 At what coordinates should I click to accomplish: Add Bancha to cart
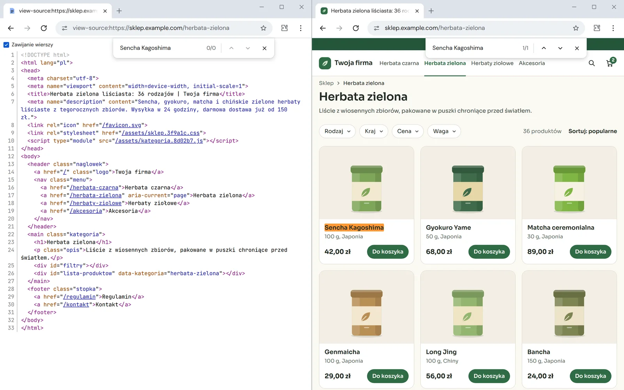pos(590,376)
